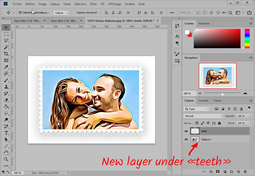The image size is (255, 176).
Task: Select the Crop tool
Action: click(x=6, y=54)
